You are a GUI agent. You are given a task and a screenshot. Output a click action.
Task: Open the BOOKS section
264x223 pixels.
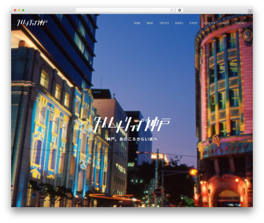click(x=179, y=23)
